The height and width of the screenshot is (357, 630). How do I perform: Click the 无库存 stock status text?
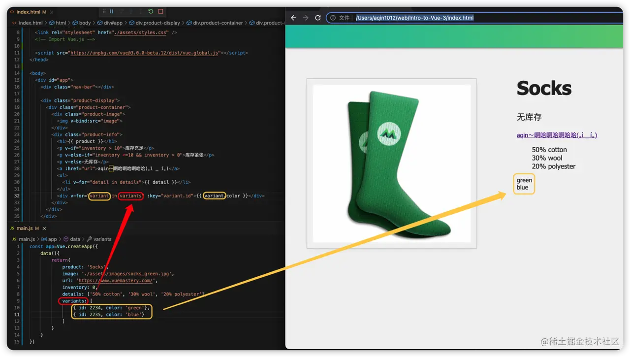(529, 117)
